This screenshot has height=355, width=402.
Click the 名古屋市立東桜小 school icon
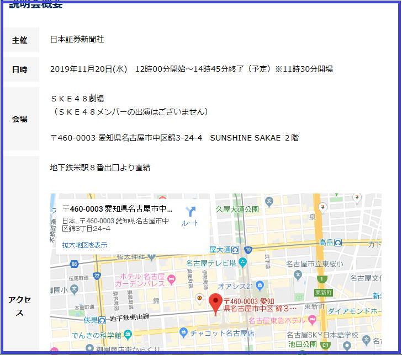pyautogui.click(x=298, y=276)
